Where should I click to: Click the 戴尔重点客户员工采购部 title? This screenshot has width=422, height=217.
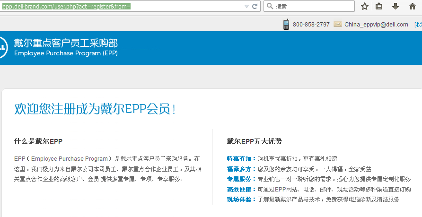pos(66,43)
